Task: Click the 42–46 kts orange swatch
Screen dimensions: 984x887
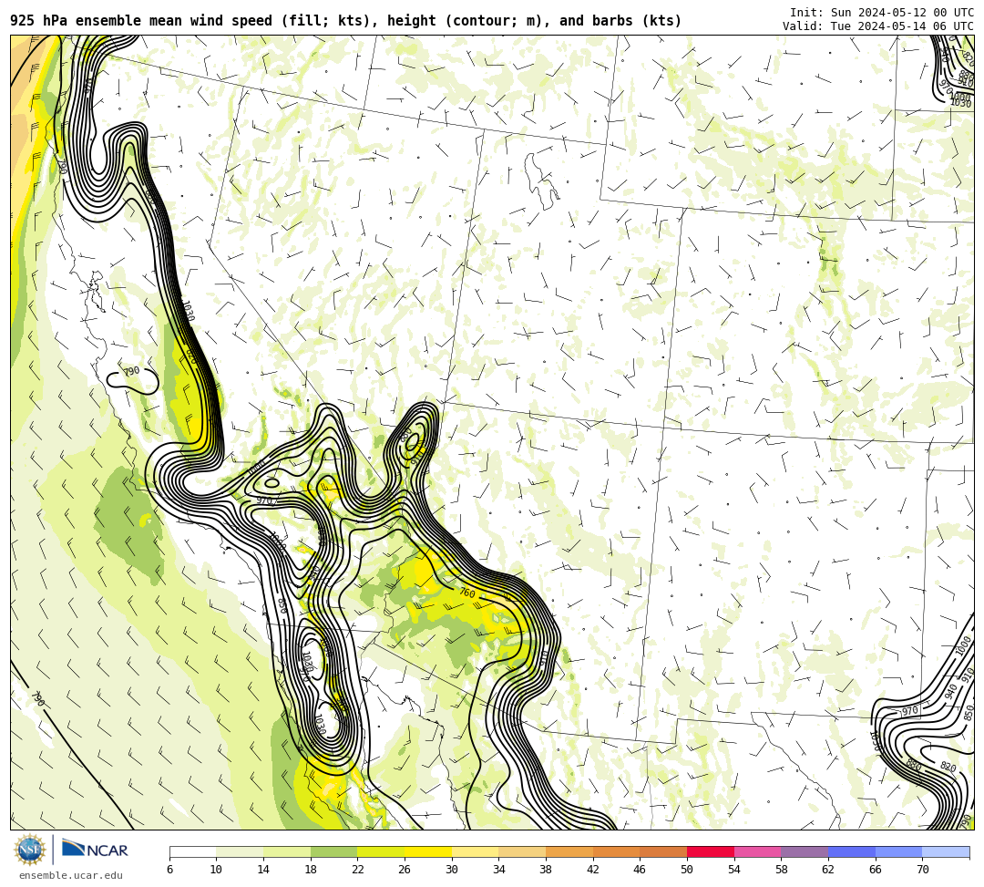Action: [616, 851]
